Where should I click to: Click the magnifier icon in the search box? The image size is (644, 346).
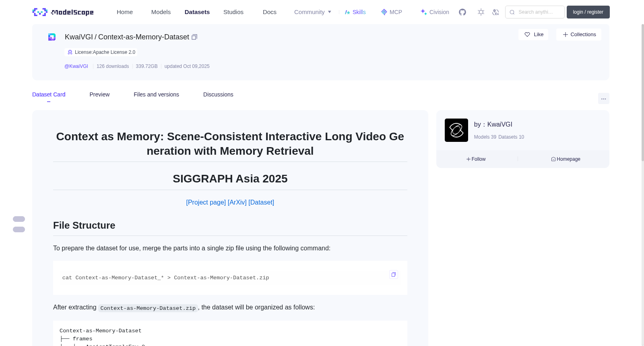[x=512, y=12]
